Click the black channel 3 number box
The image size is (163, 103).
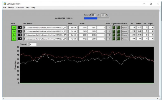click(x=20, y=35)
